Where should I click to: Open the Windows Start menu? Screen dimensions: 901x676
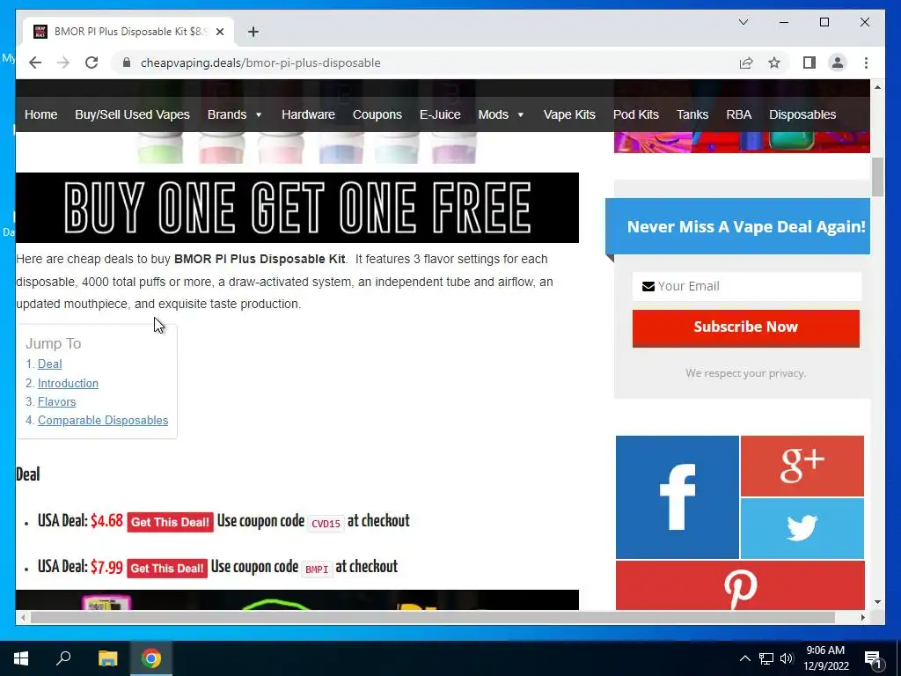tap(21, 658)
